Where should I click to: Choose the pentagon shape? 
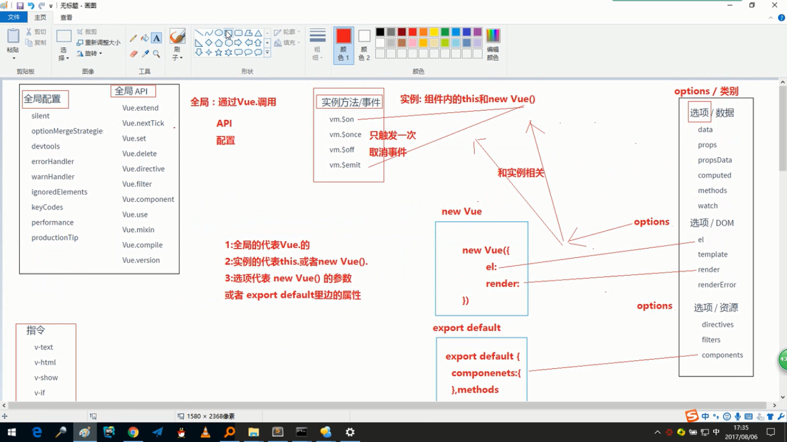point(219,43)
